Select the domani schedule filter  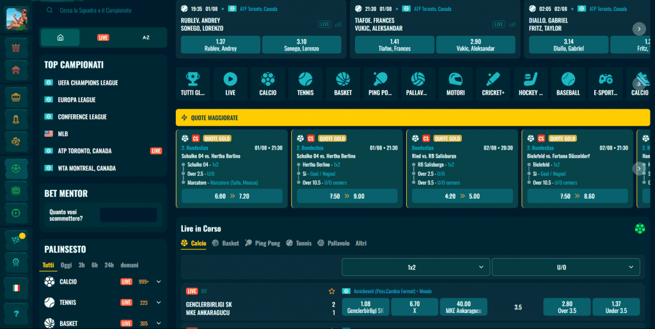[129, 265]
